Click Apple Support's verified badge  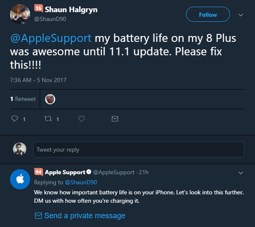click(89, 172)
